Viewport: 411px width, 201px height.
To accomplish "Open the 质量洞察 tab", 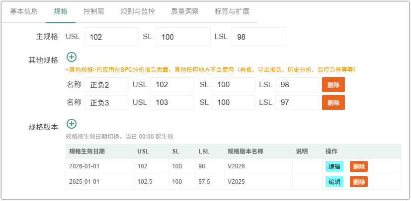I will coord(185,11).
